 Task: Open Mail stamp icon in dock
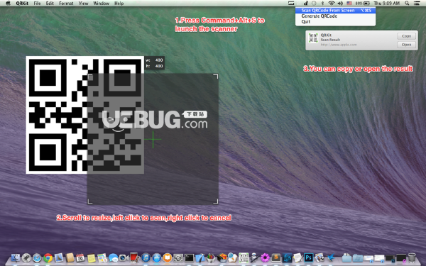[59, 258]
